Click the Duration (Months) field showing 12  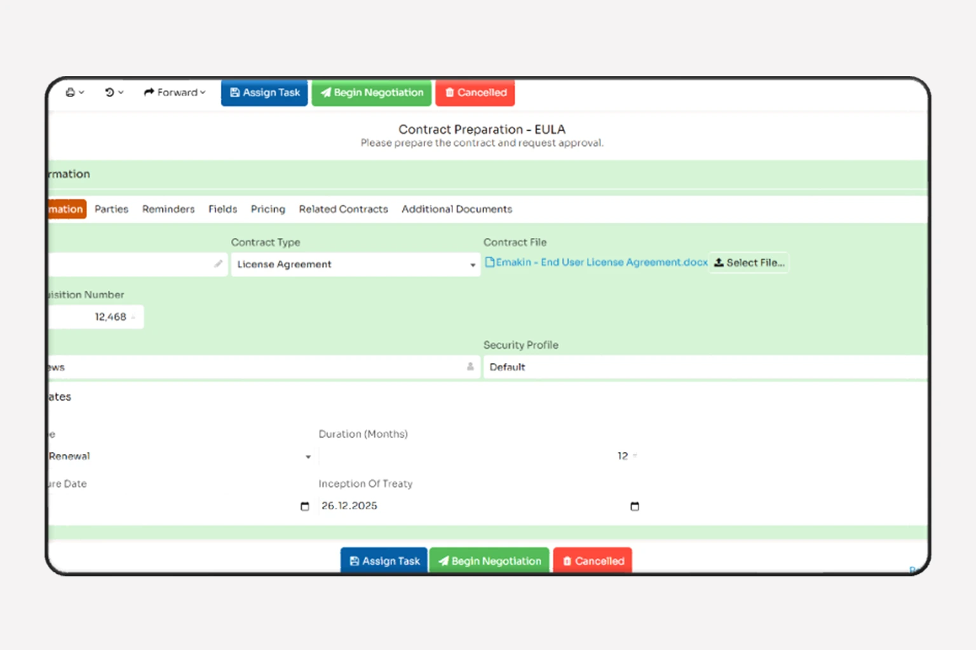[478, 456]
